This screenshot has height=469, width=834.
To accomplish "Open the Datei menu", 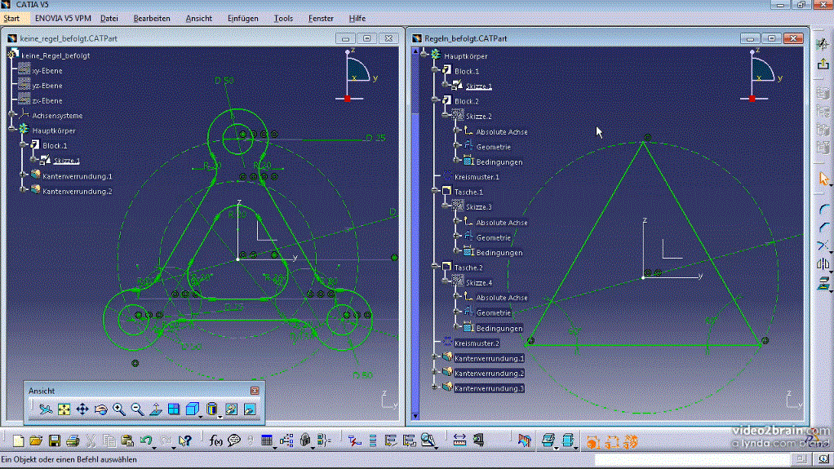I will click(x=109, y=18).
